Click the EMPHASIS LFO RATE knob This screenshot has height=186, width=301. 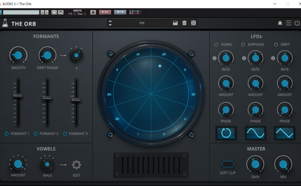(255, 58)
